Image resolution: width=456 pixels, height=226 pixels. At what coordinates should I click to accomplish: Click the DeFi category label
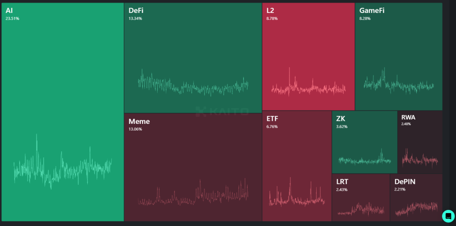(x=136, y=10)
